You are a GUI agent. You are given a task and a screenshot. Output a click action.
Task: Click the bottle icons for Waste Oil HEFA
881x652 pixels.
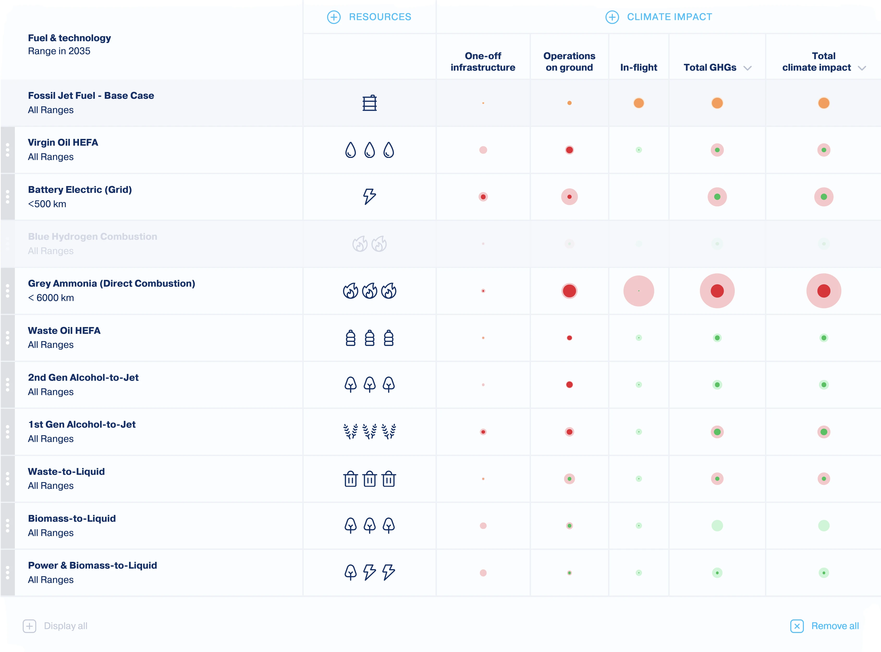click(x=369, y=337)
